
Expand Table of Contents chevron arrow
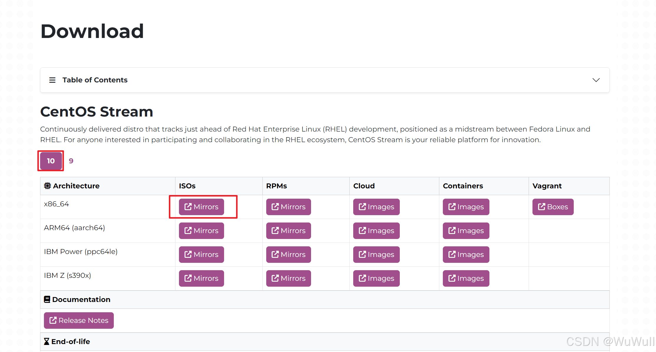tap(596, 80)
